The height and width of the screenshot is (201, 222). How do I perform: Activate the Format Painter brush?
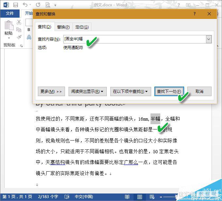[x=19, y=37]
